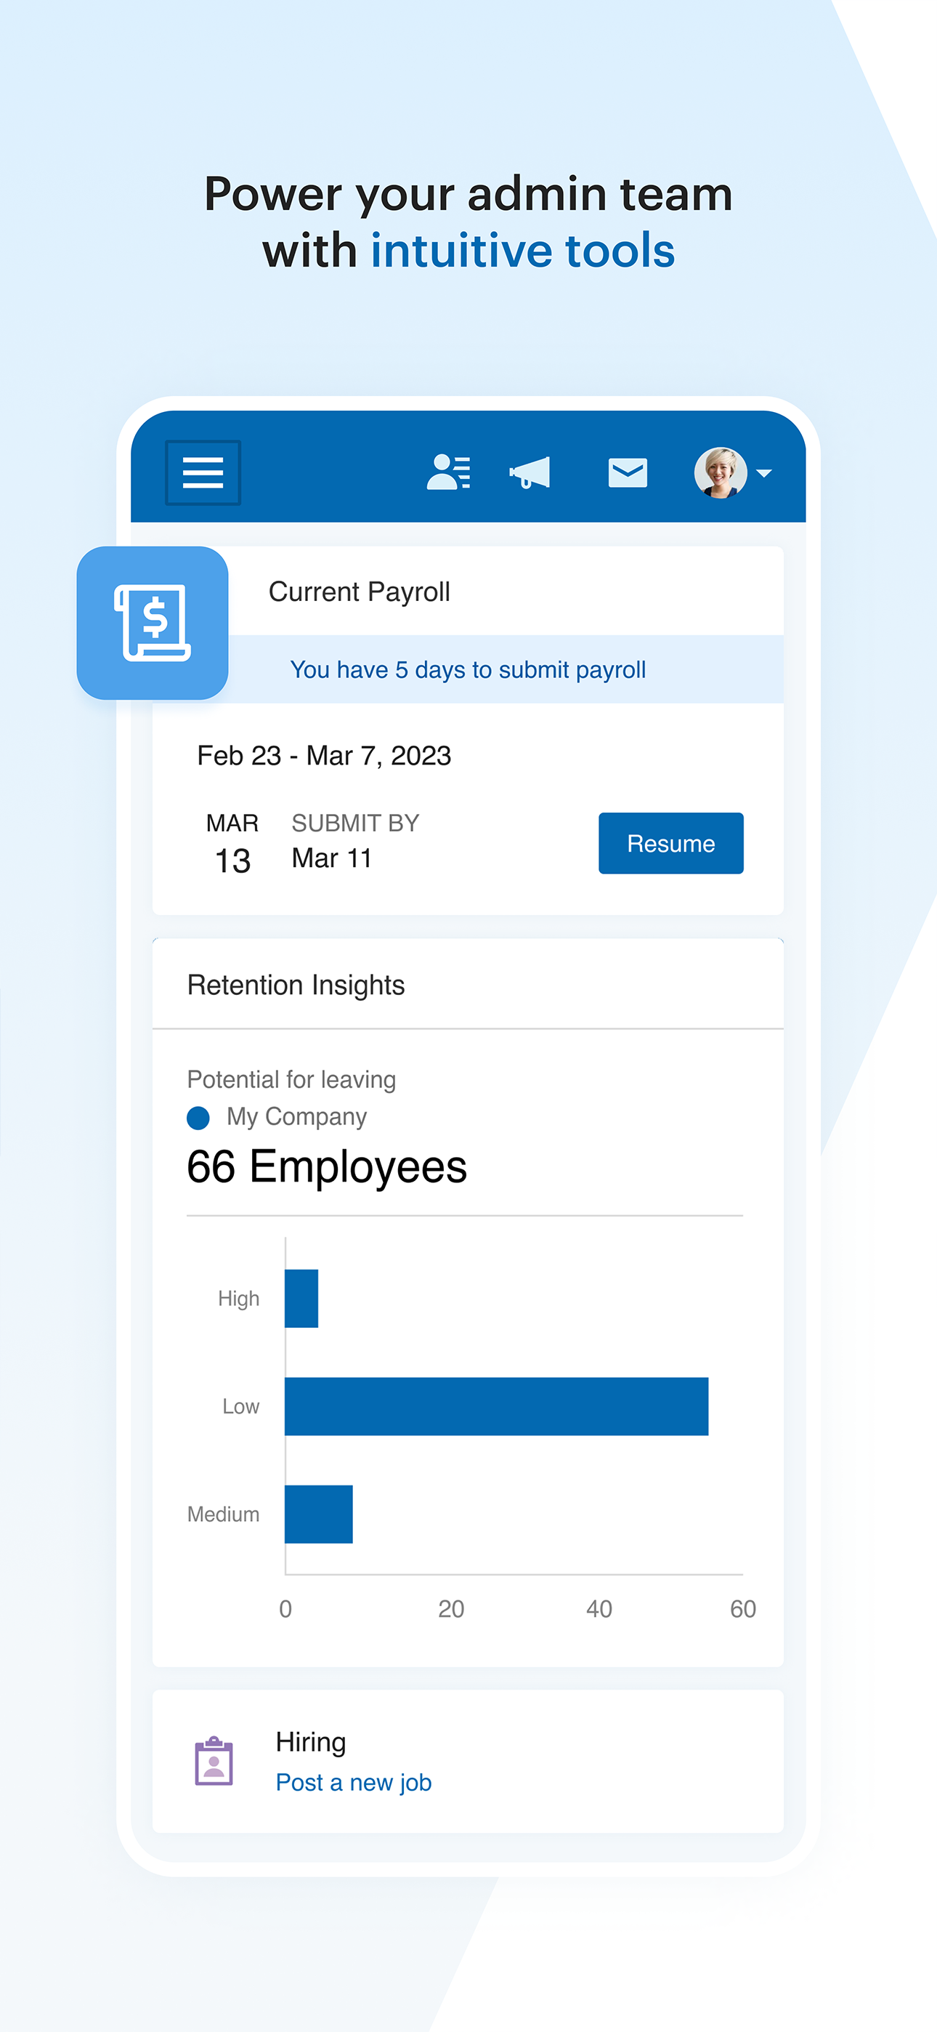937x2032 pixels.
Task: Tap the user profile avatar
Action: pyautogui.click(x=719, y=472)
